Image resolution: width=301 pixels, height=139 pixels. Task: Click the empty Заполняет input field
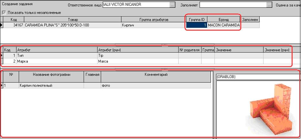pyautogui.click(x=233, y=5)
